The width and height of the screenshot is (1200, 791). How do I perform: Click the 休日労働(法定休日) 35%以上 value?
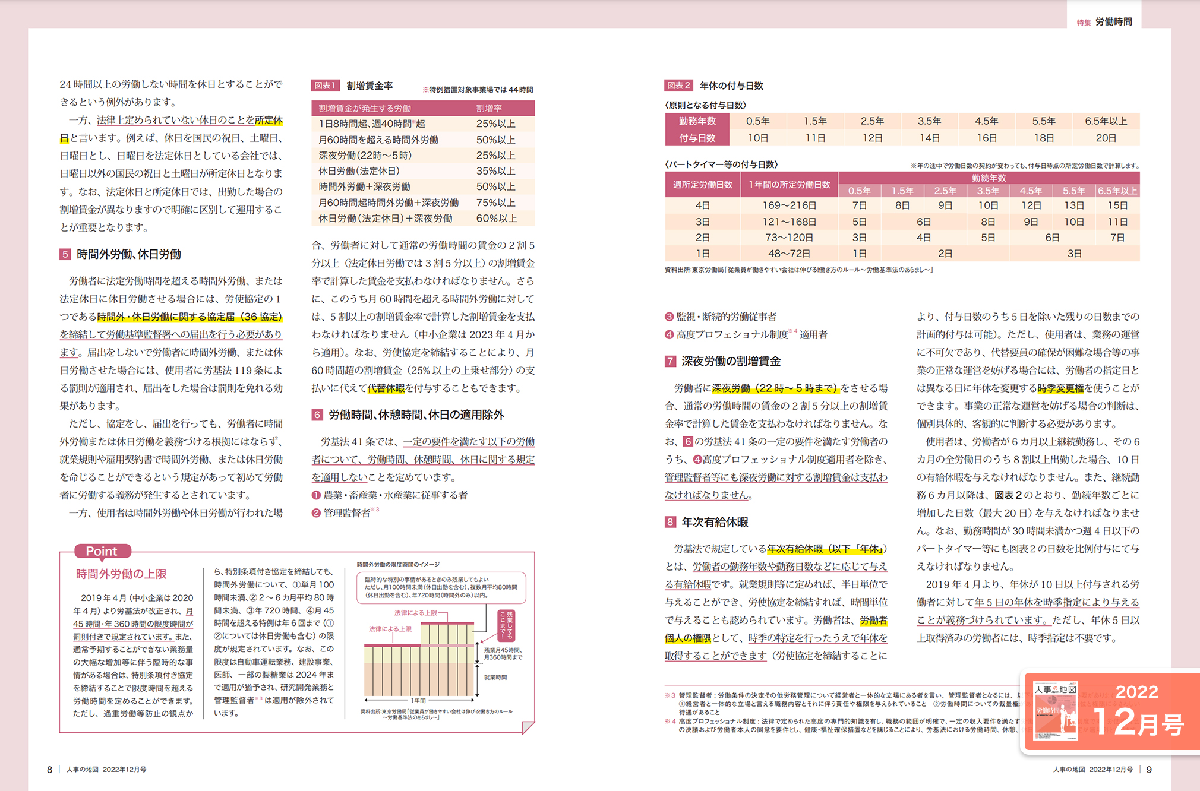[x=495, y=171]
